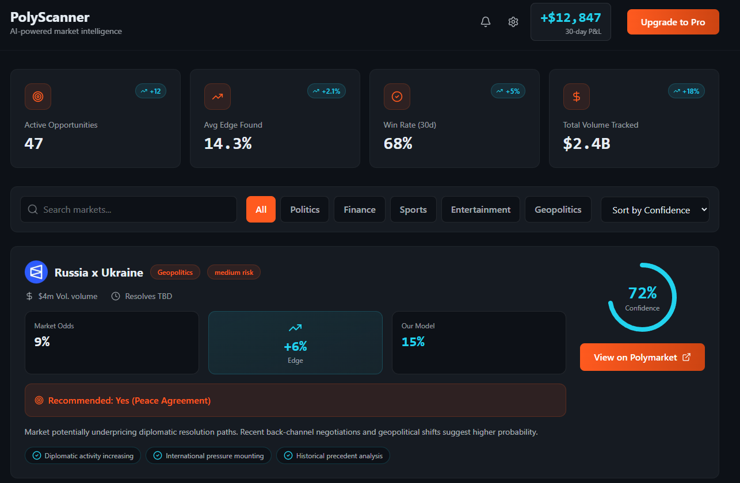Screen dimensions: 740x483
Task: Toggle the Historical precedent analysis signal chip
Action: point(333,455)
